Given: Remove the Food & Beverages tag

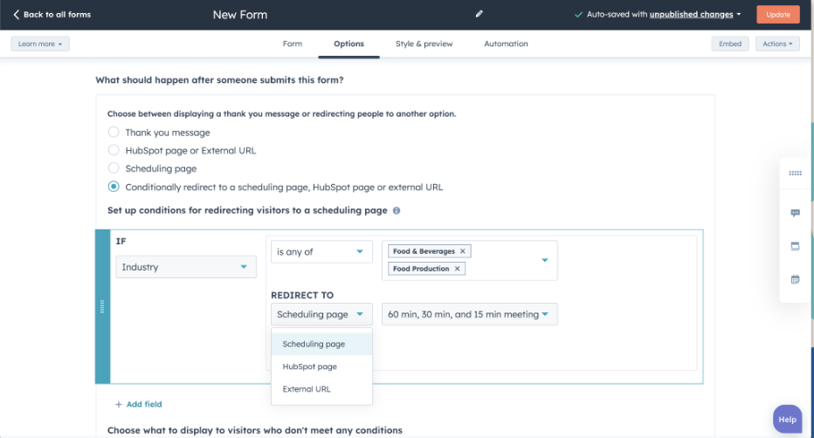Looking at the screenshot, I should pyautogui.click(x=463, y=251).
